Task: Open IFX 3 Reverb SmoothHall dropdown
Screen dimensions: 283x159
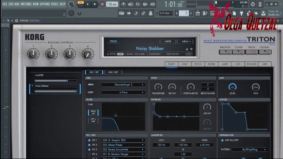Action: 123,150
